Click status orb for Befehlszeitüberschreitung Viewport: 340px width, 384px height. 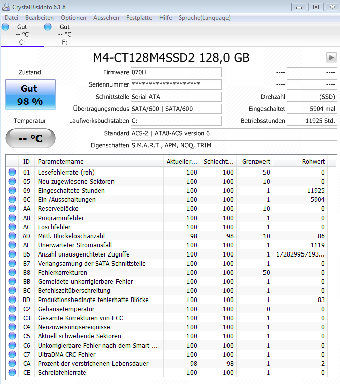(12, 290)
